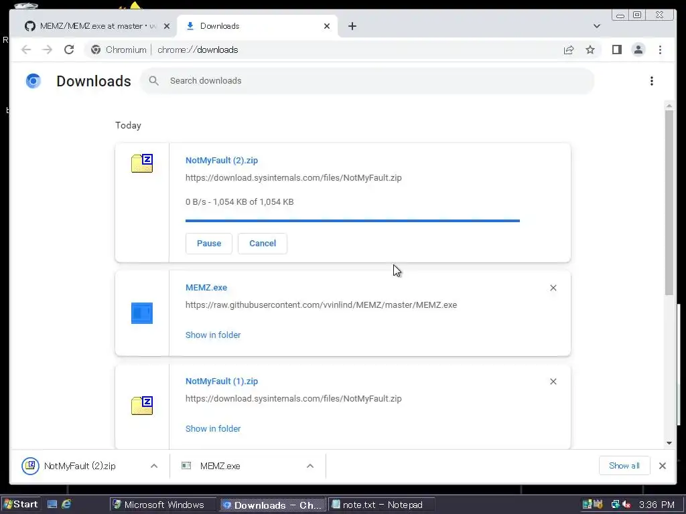686x514 pixels.
Task: Click the browser forward arrow
Action: tap(48, 50)
